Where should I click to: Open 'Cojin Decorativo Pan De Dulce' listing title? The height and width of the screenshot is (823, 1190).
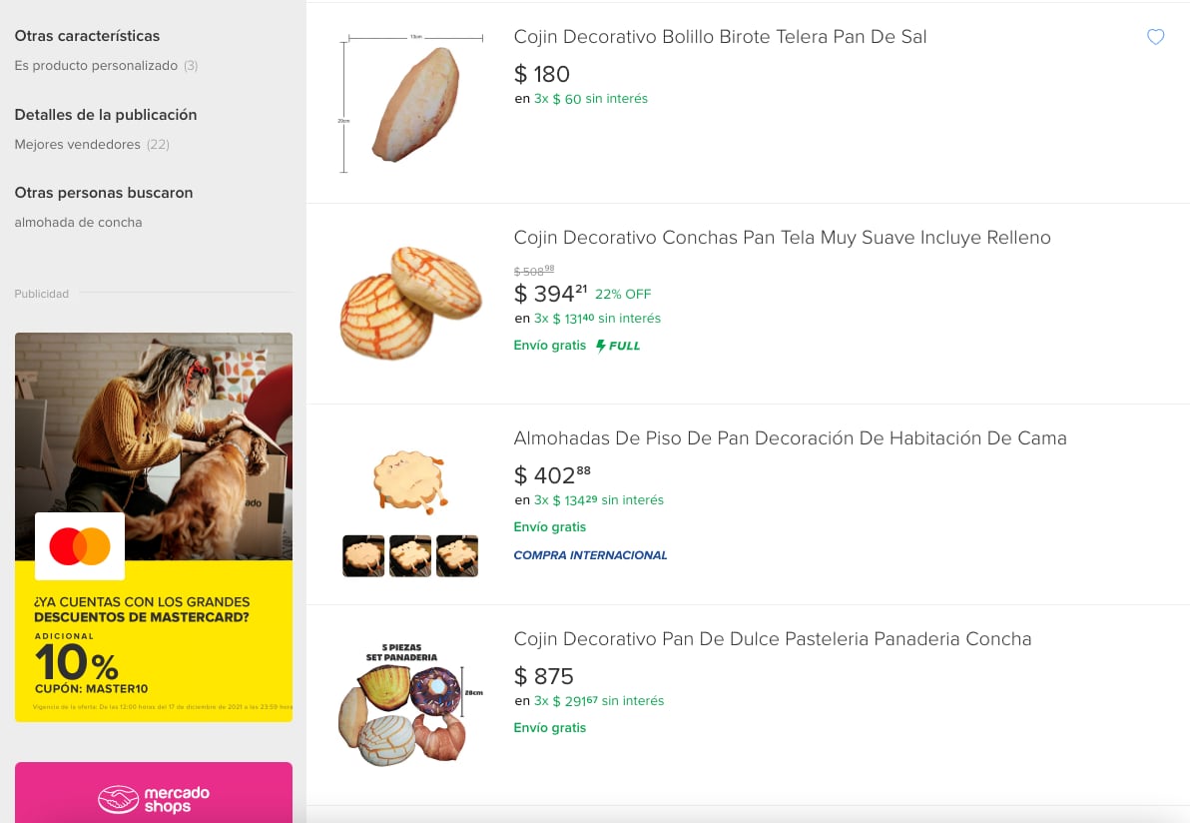[772, 639]
